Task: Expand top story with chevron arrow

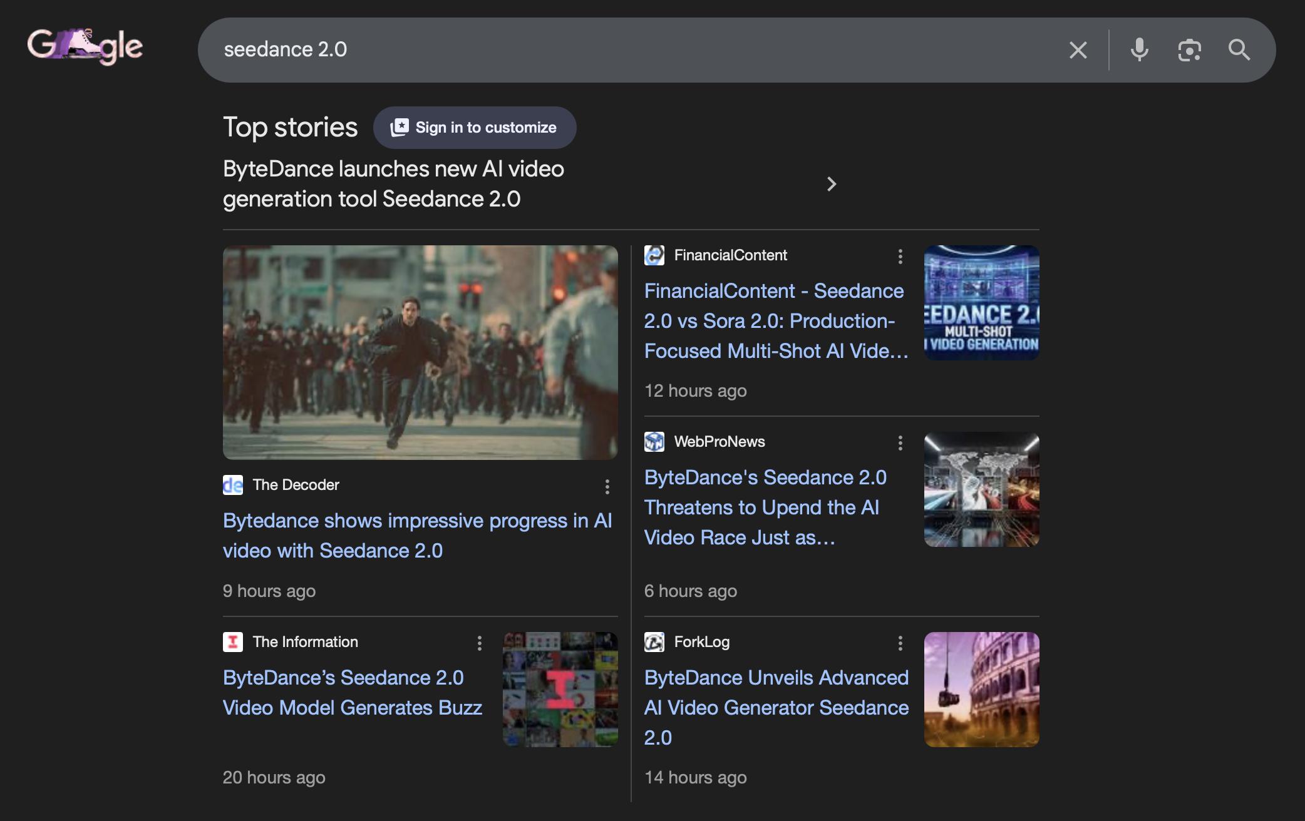Action: (x=831, y=184)
